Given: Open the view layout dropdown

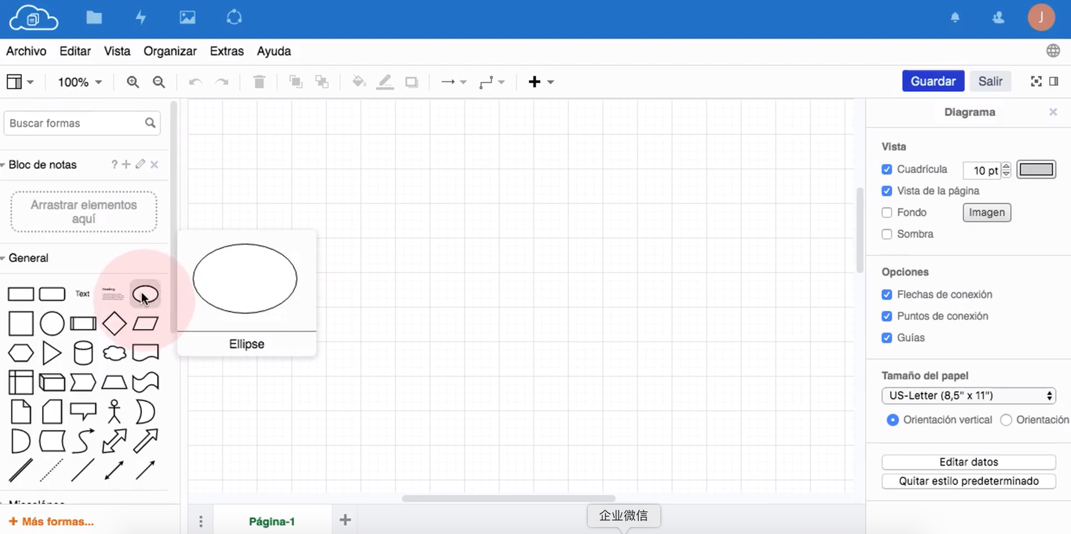Looking at the screenshot, I should coord(20,82).
